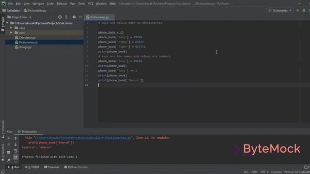Click the locate/scroll from source target icon
Image resolution: width=310 pixels, height=174 pixels.
(60, 17)
